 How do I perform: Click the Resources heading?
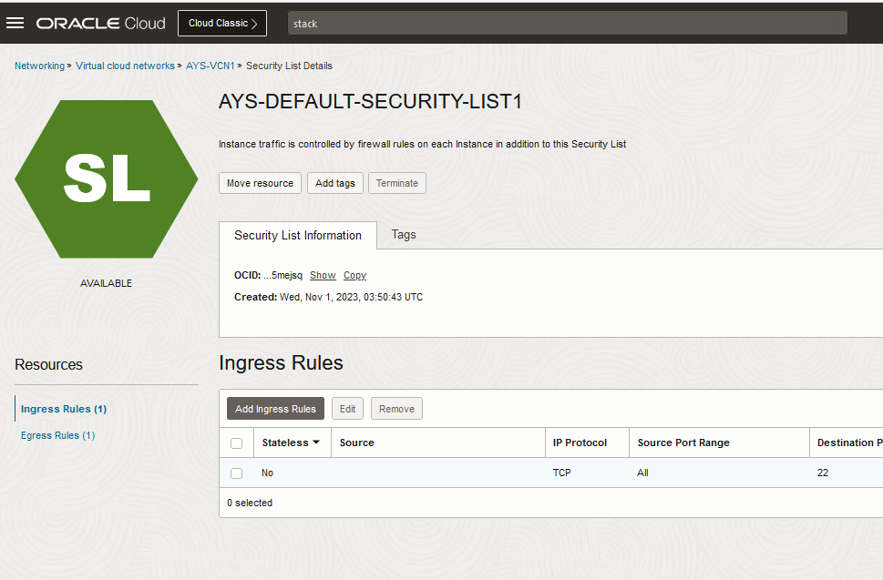[x=48, y=364]
